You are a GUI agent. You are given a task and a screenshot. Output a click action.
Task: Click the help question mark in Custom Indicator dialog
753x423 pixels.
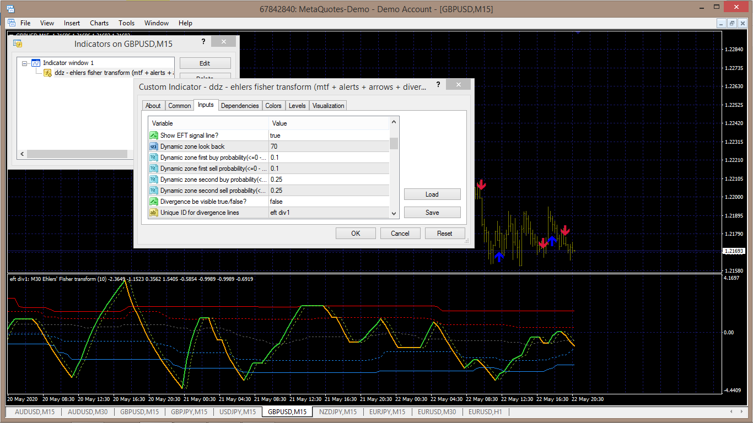438,85
